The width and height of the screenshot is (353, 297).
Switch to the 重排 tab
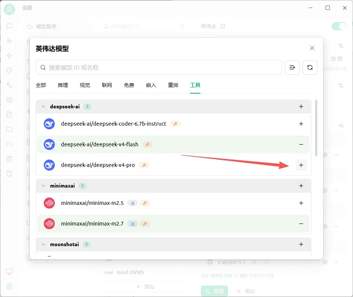point(173,85)
